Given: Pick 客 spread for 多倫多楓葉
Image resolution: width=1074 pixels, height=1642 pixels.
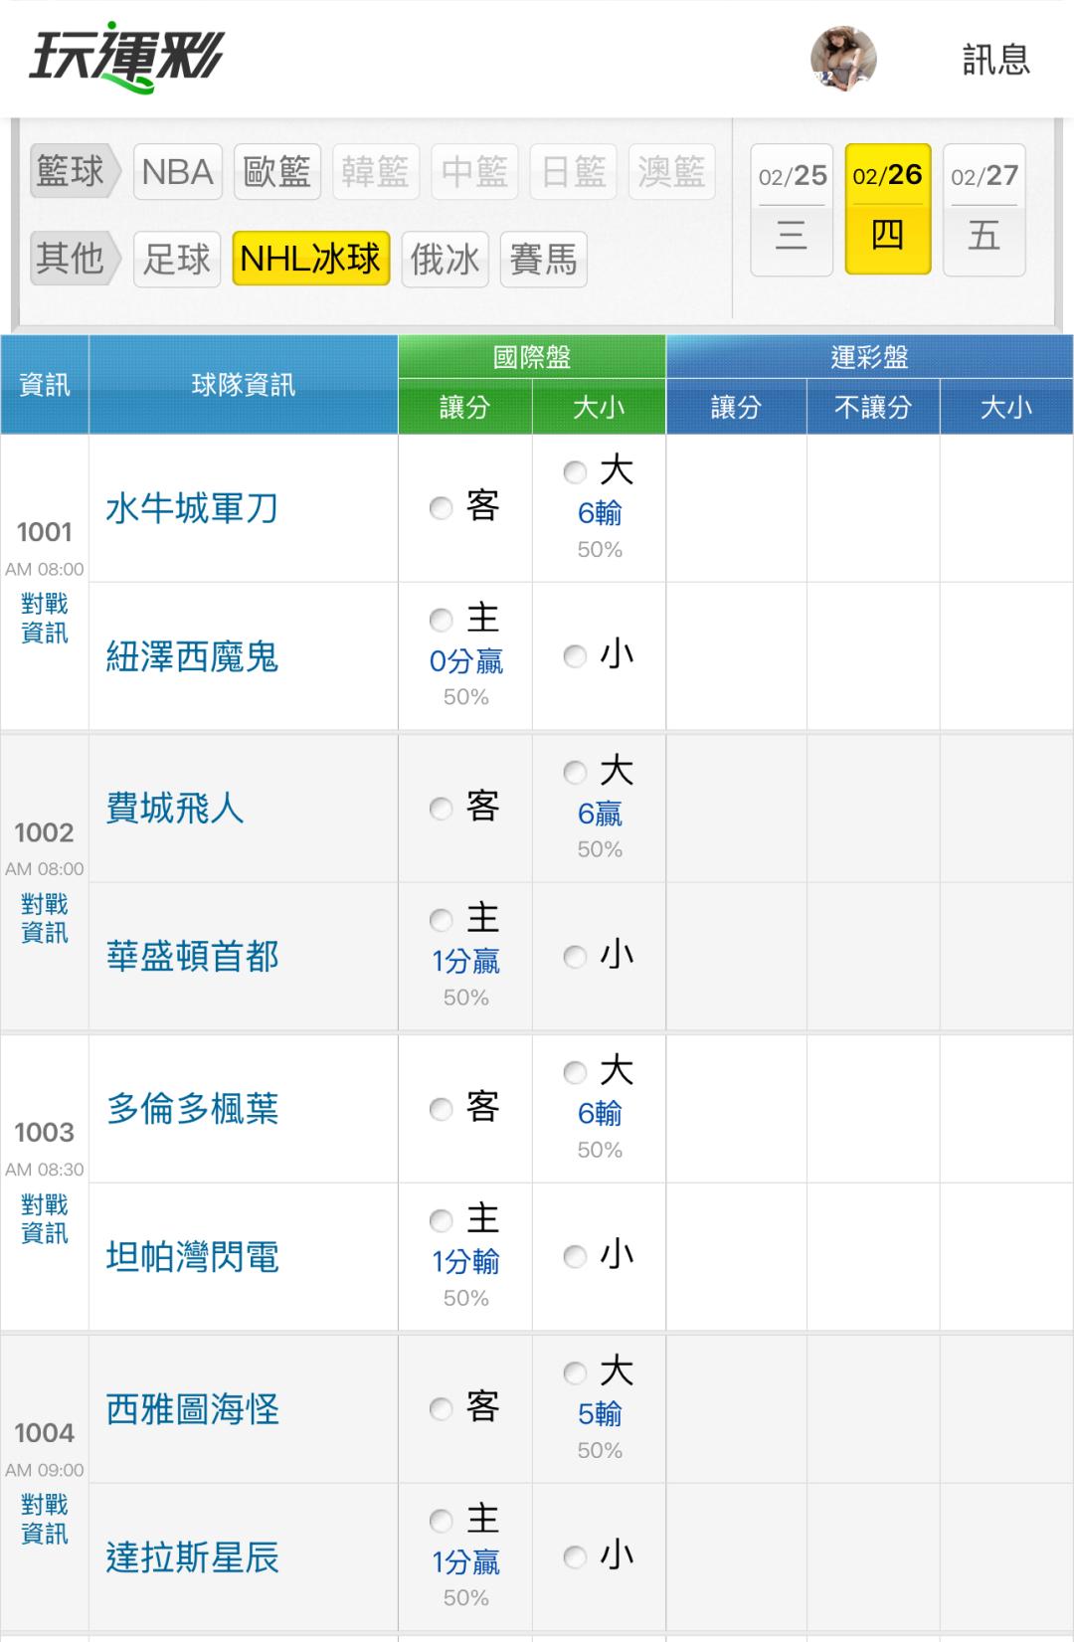Looking at the screenshot, I should [x=441, y=1109].
